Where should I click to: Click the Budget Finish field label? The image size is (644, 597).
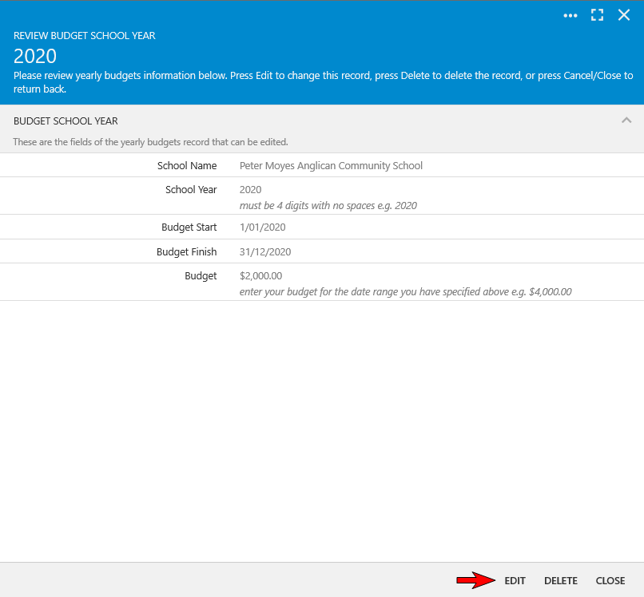click(186, 252)
